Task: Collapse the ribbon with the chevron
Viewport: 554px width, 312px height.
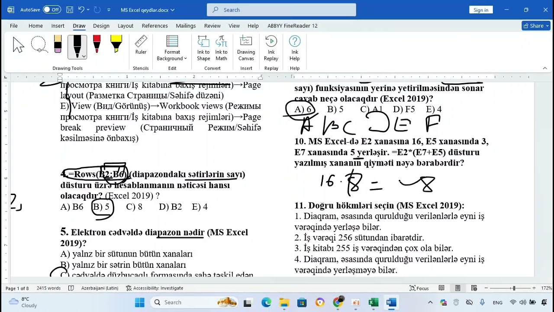Action: (x=545, y=68)
